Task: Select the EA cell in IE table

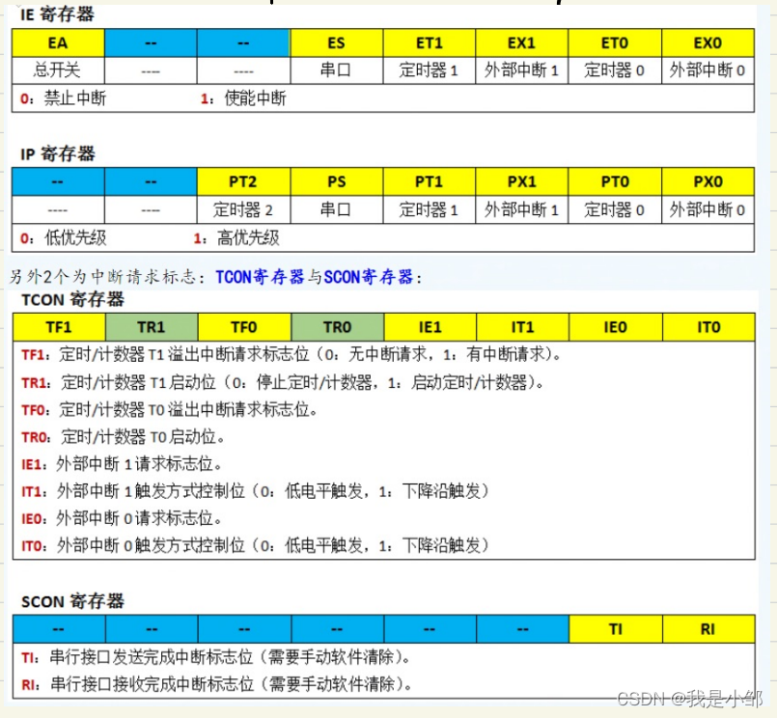Action: click(x=58, y=43)
